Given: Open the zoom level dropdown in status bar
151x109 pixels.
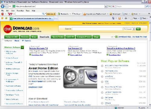Looking at the screenshot, I should [148, 108].
